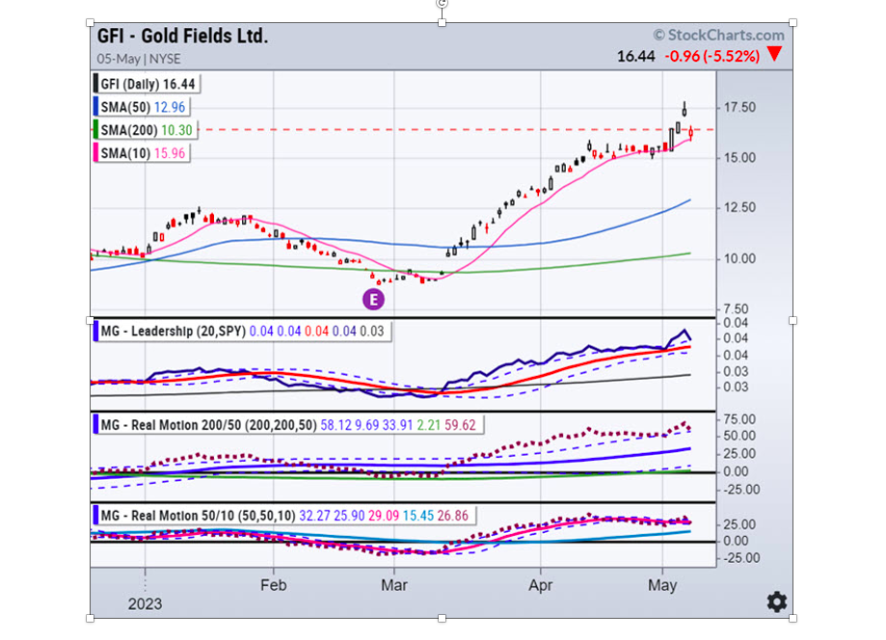Select the left-middle image resize handle

[x=90, y=320]
